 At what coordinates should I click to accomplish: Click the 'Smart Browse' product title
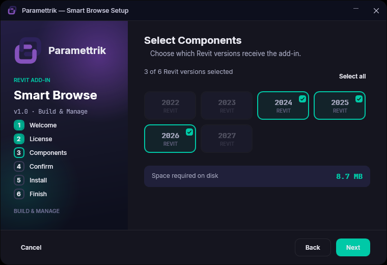coord(56,95)
